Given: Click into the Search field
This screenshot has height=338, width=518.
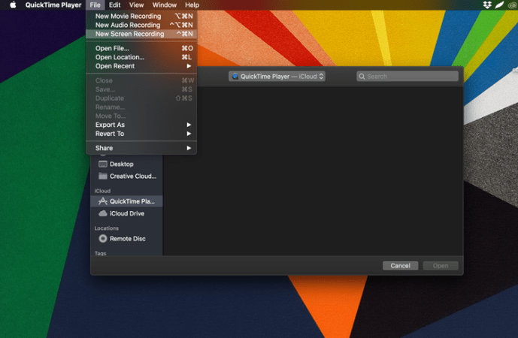Looking at the screenshot, I should click(x=407, y=77).
